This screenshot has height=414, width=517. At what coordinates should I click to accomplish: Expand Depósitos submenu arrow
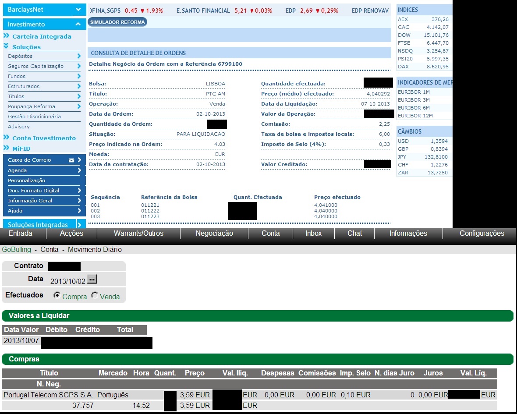tap(79, 56)
